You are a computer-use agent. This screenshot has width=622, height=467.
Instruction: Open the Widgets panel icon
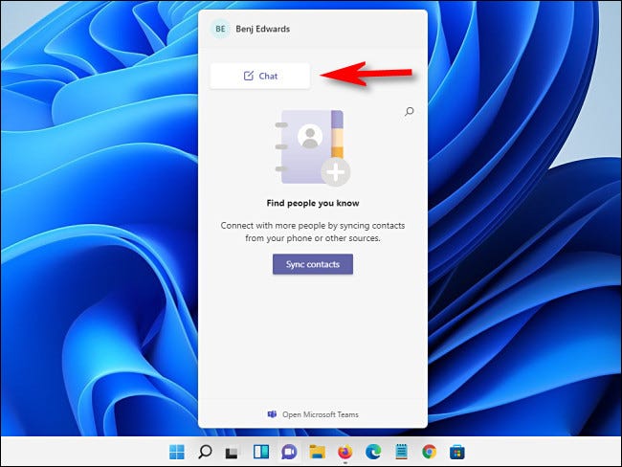point(261,452)
